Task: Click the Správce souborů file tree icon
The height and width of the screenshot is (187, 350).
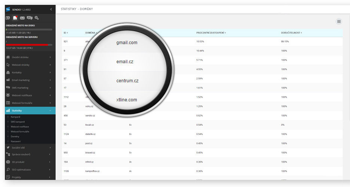Action: pos(8,154)
